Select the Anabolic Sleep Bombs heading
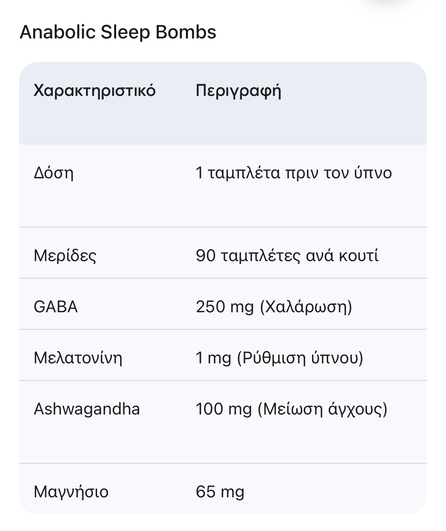Image resolution: width=446 pixels, height=531 pixels. (118, 32)
